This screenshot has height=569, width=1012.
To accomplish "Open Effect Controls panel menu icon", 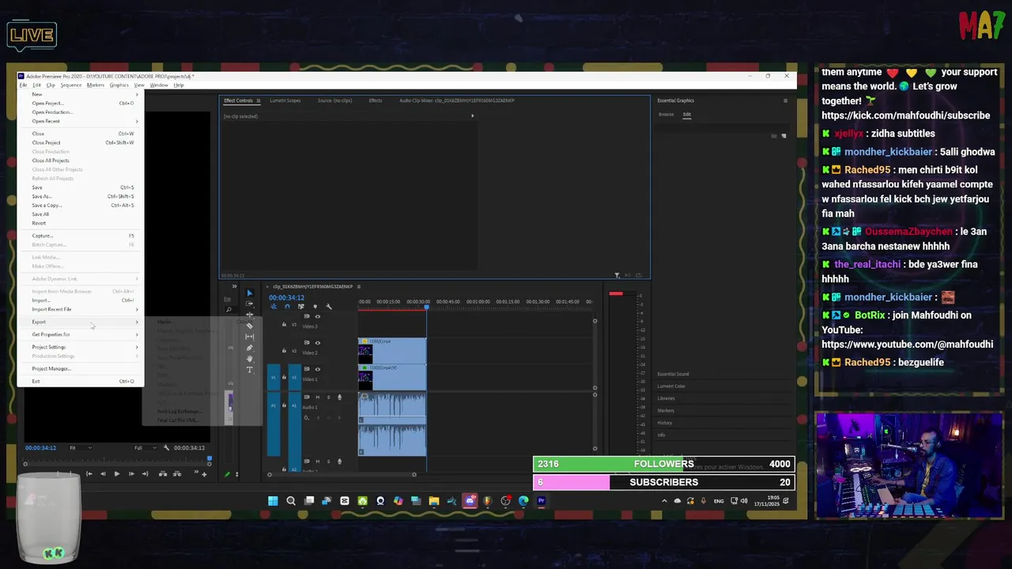I will tap(258, 100).
